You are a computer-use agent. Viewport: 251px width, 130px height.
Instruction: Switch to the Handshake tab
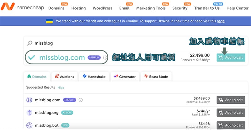pyautogui.click(x=94, y=77)
